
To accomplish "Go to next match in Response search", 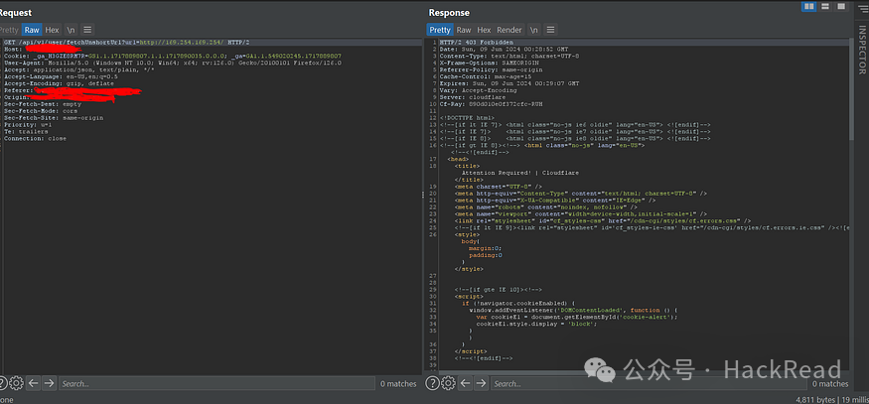I will (x=481, y=383).
